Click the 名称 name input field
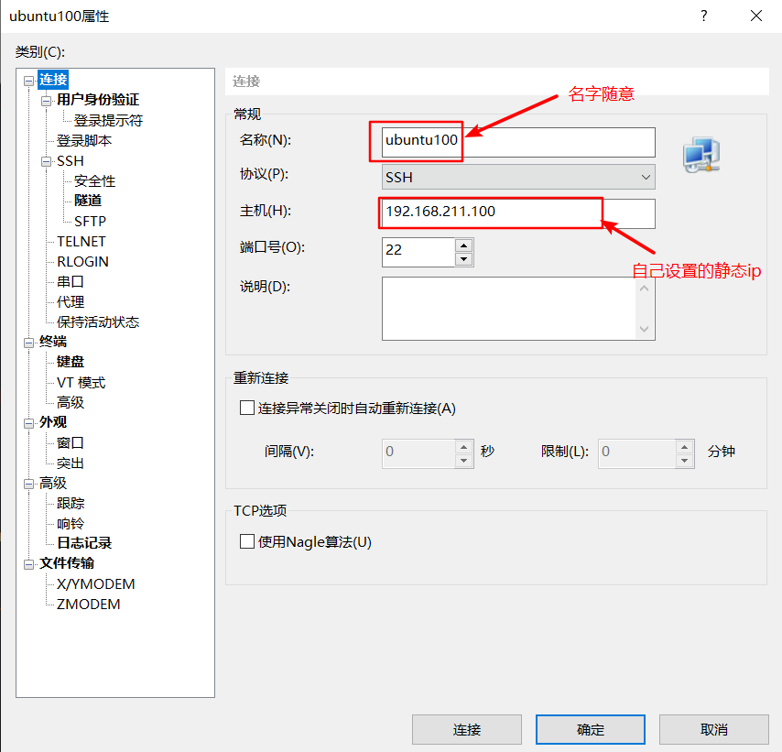This screenshot has height=752, width=782. (x=518, y=142)
